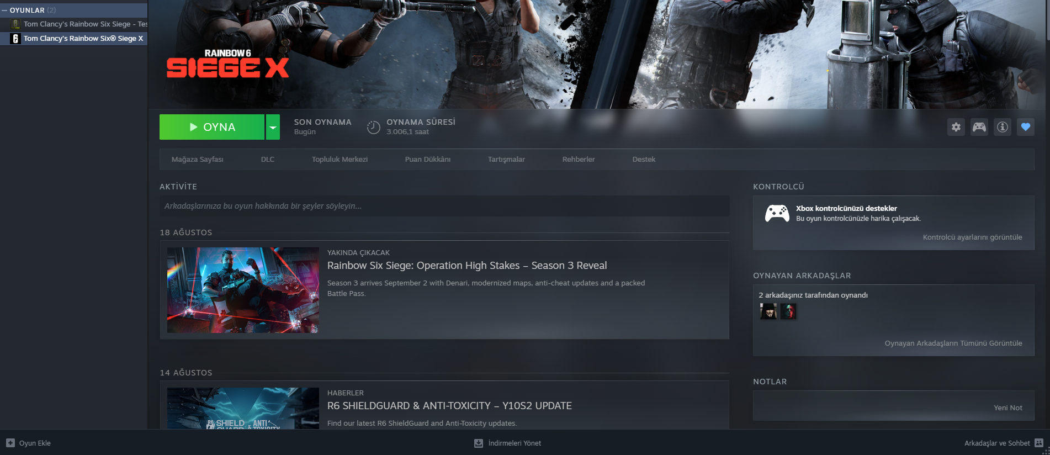1050x455 pixels.
Task: Click the YAKINDA ÇIKACAK label
Action: coord(358,252)
